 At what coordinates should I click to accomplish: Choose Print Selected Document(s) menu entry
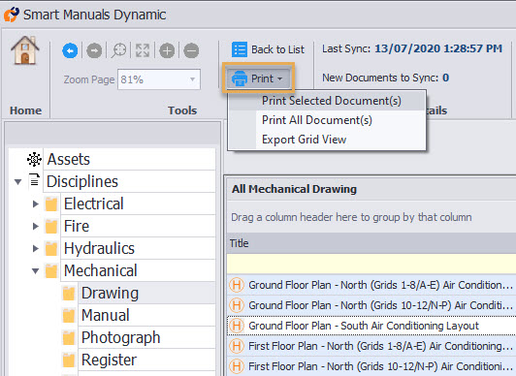[x=332, y=101]
